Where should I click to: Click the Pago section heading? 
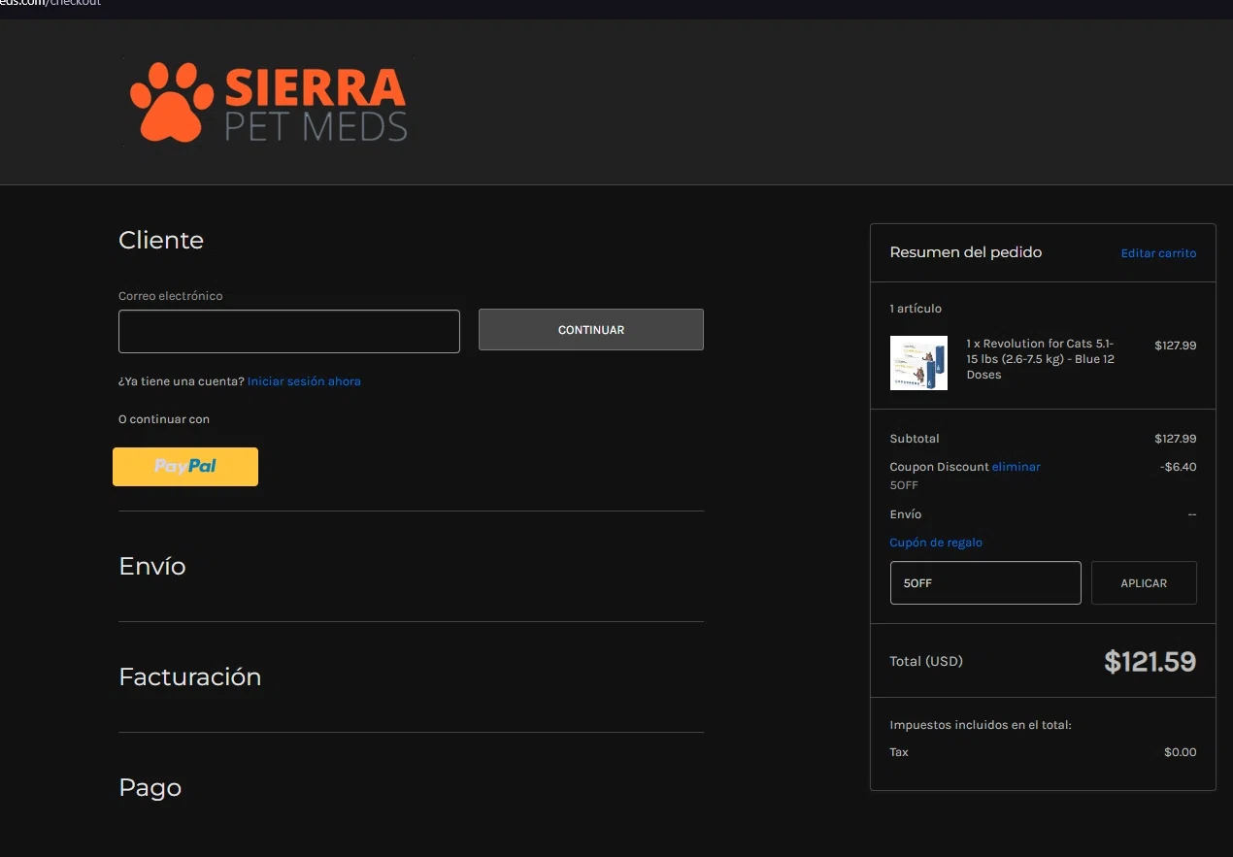(150, 787)
